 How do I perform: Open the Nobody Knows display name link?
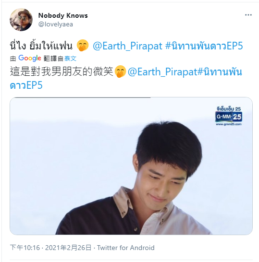pos(63,15)
